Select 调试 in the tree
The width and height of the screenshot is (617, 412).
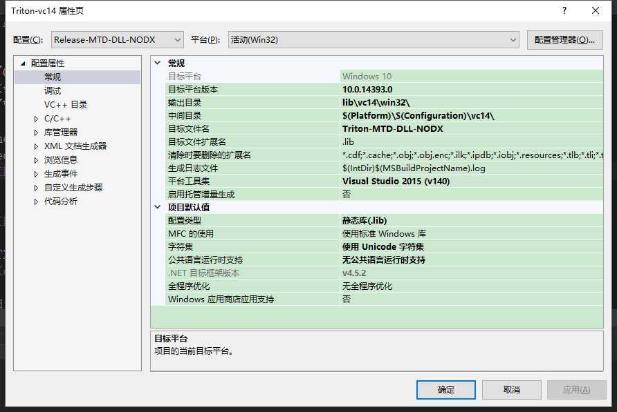53,90
